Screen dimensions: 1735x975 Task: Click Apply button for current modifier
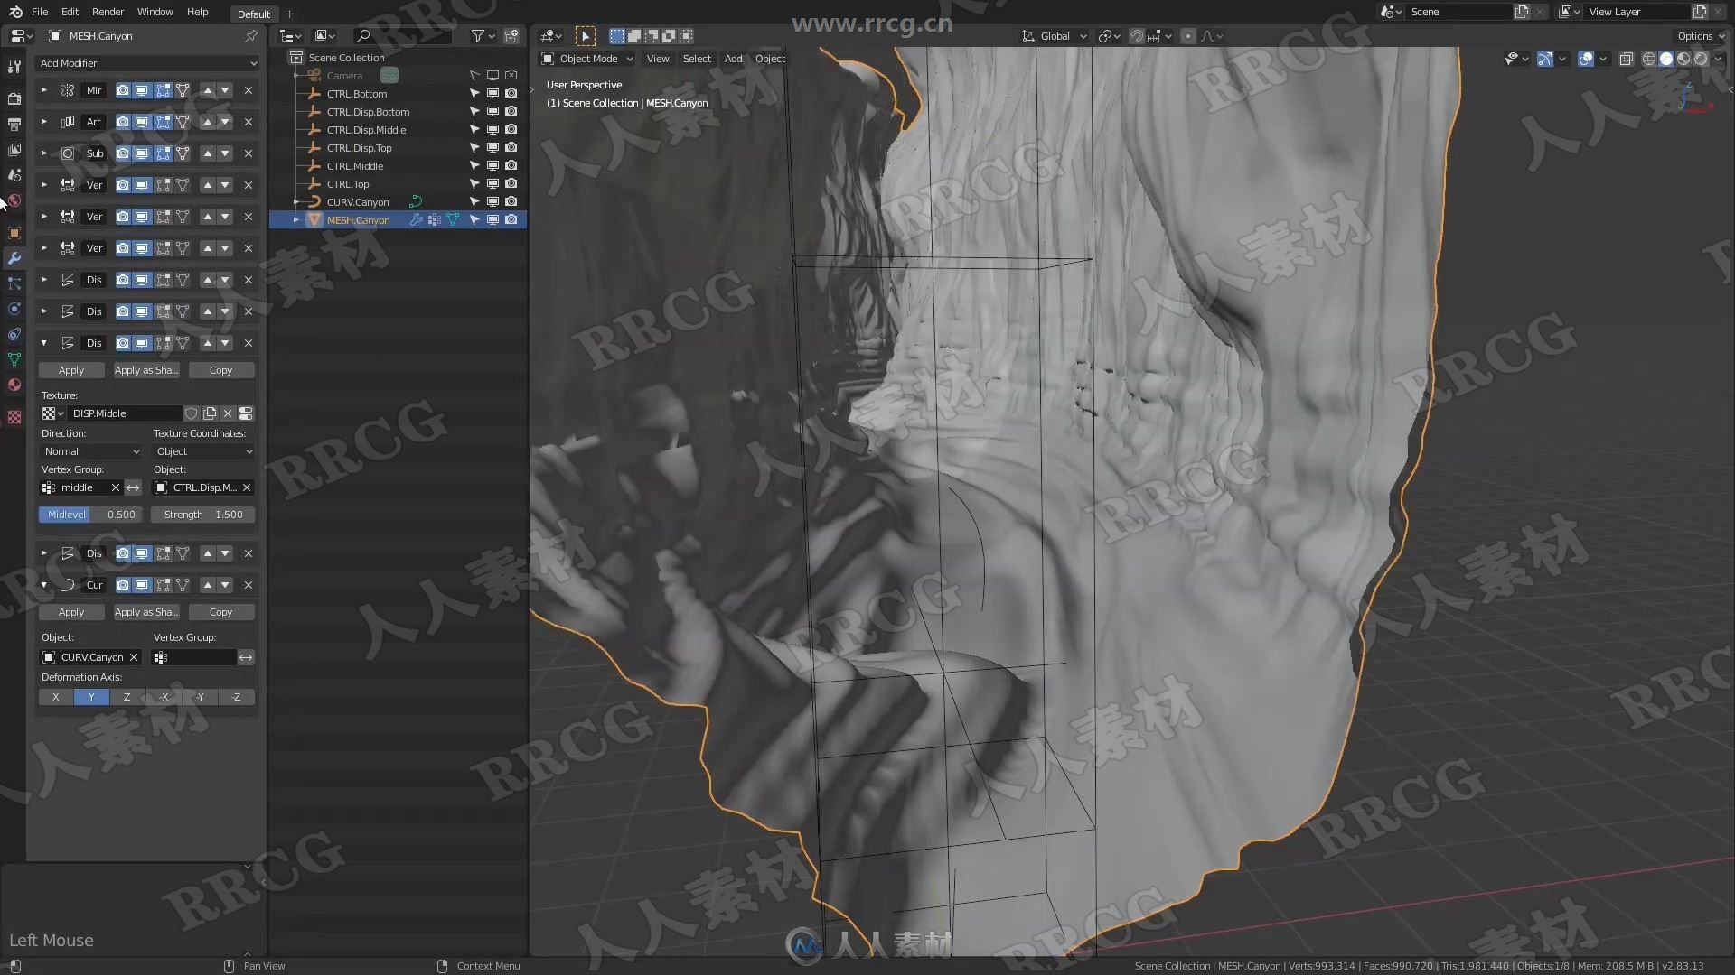click(x=70, y=610)
